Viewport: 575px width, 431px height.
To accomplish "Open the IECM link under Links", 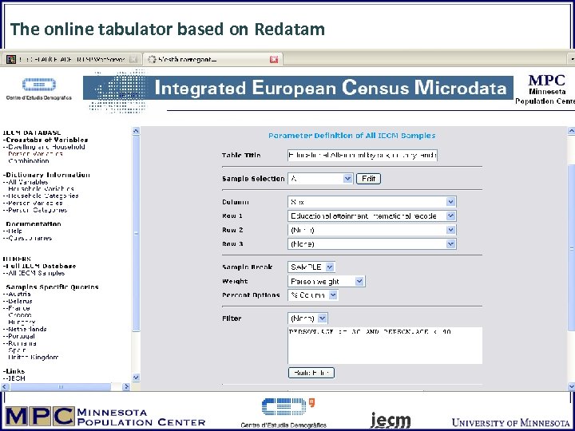I will (14, 378).
